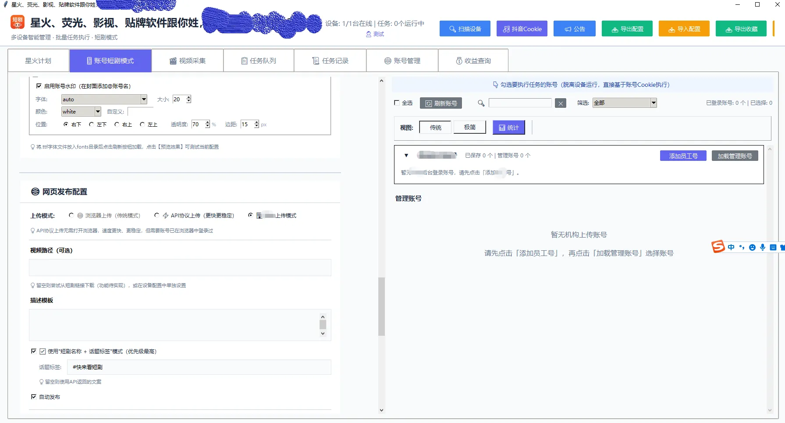Click the globe icon on 账号管理 tab

coord(388,61)
